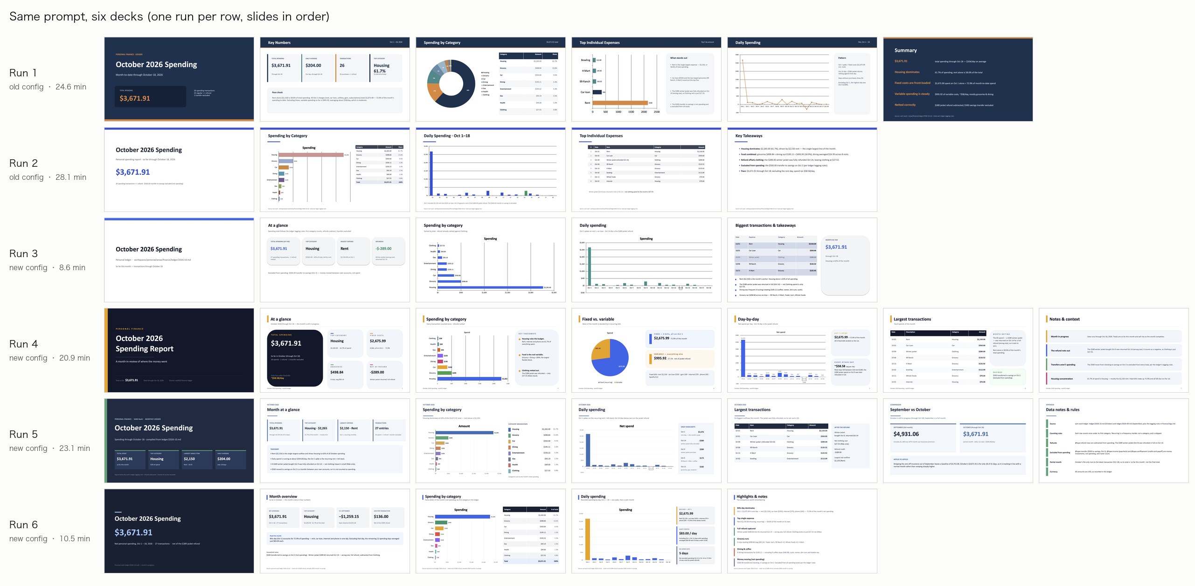
Task: Click 'new config · 10.5 min' caption
Action: (x=49, y=539)
